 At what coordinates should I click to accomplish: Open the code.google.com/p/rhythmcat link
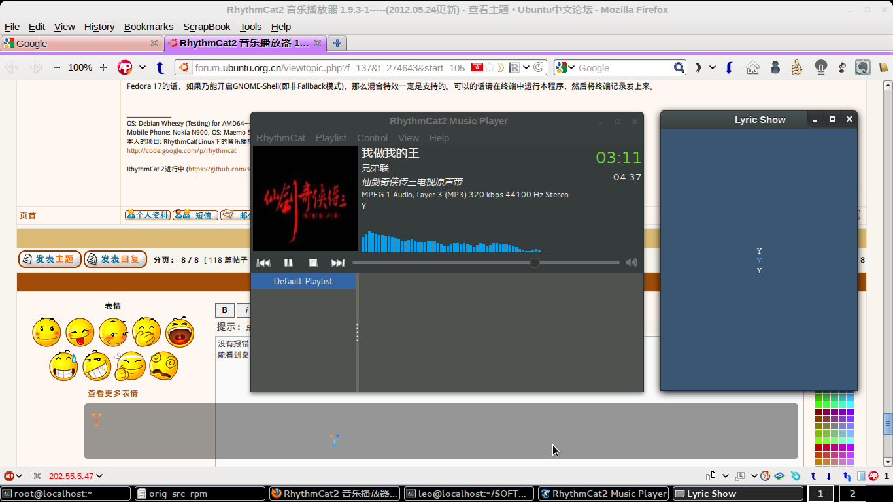tap(182, 150)
